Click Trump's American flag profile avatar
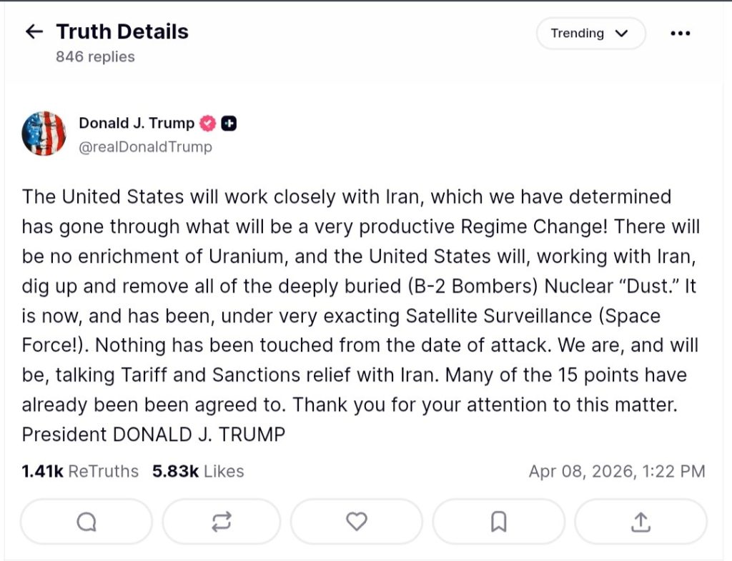The image size is (732, 561). tap(44, 134)
